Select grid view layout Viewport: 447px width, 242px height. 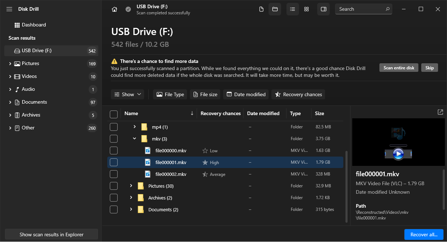[x=306, y=9]
